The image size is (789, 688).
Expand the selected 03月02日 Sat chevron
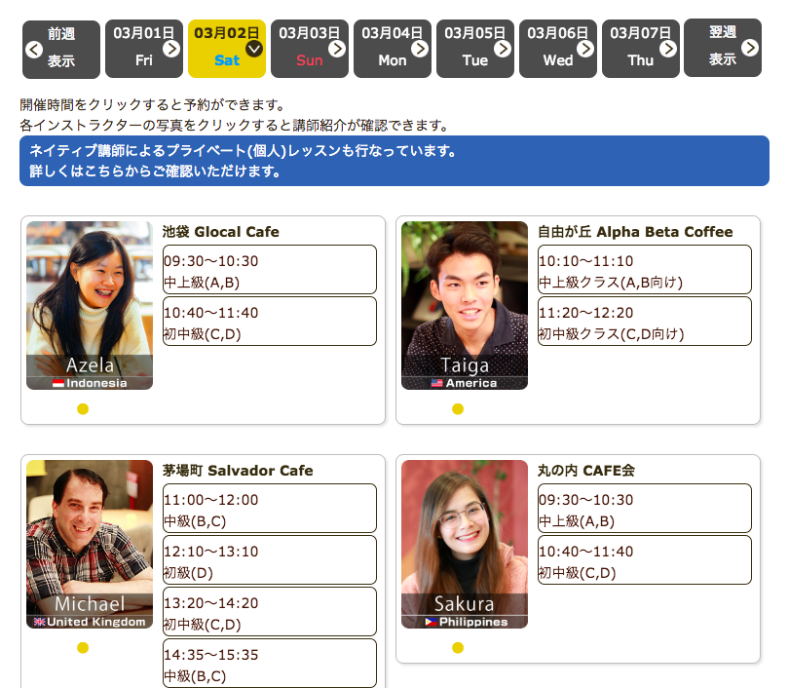pos(254,48)
